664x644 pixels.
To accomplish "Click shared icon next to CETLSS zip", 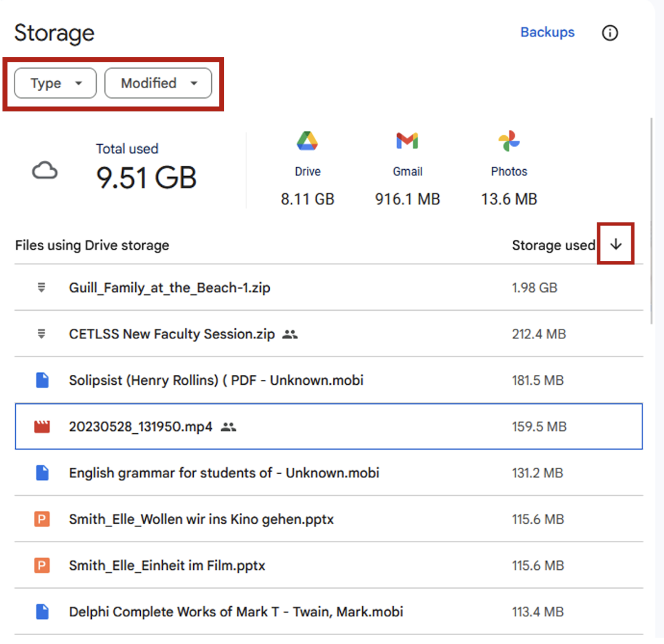I will (x=290, y=335).
